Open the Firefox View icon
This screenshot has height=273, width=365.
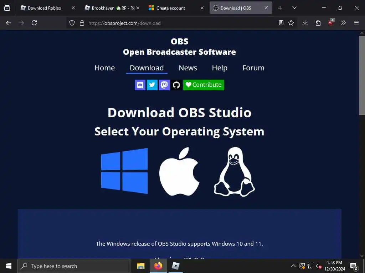coord(7,8)
